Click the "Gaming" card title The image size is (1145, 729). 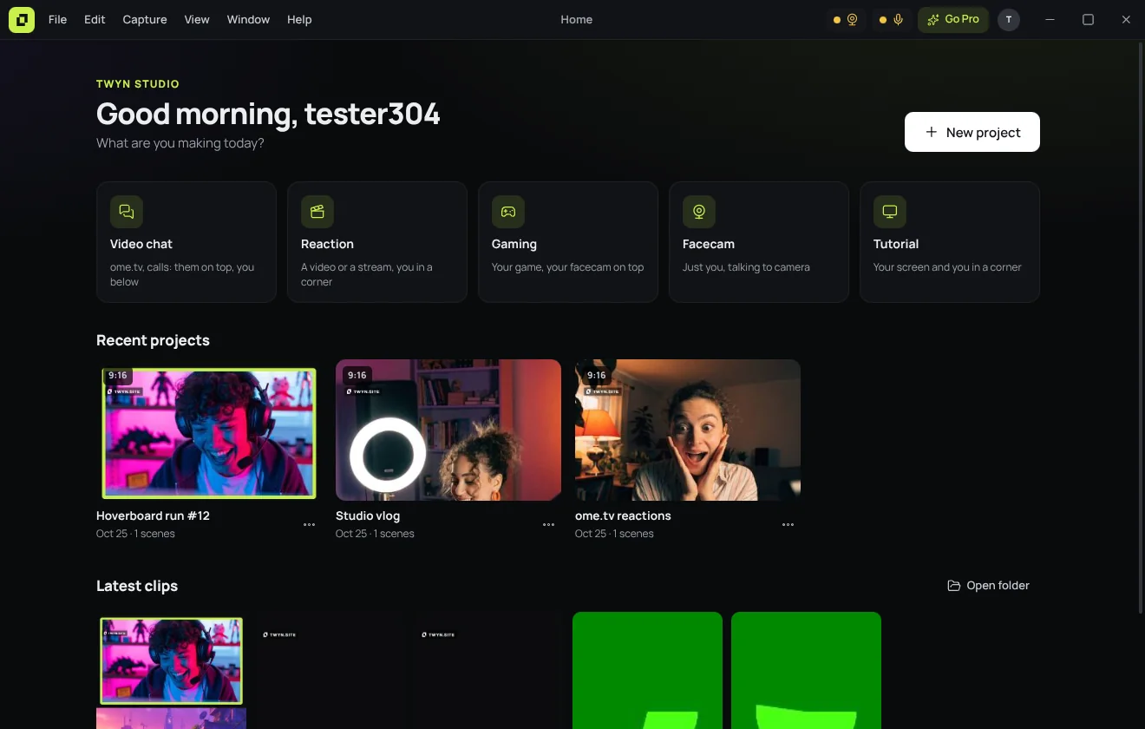coord(514,244)
